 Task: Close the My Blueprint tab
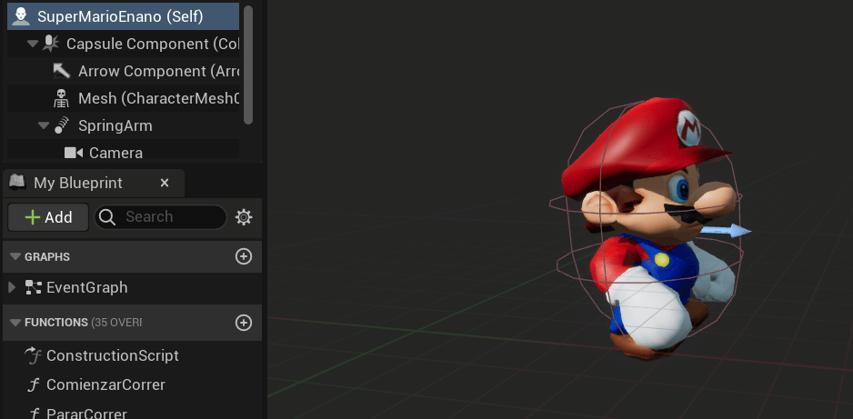(x=165, y=184)
